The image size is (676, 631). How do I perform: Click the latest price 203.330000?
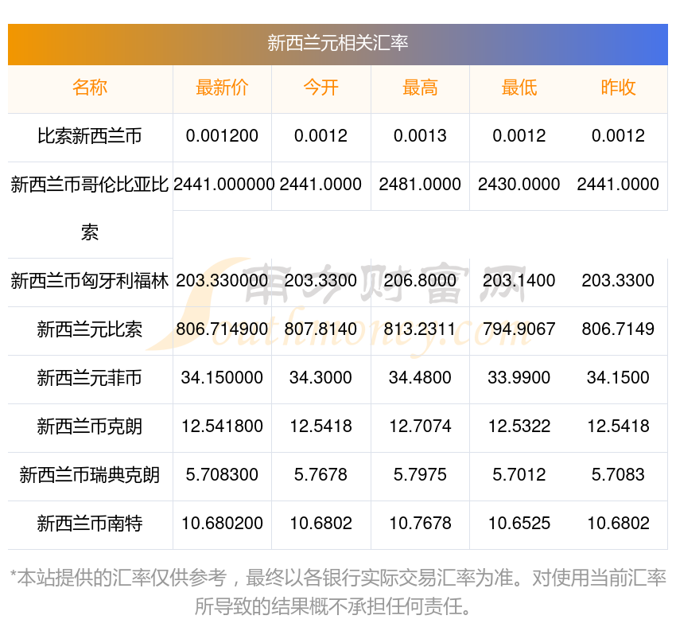[x=222, y=280]
